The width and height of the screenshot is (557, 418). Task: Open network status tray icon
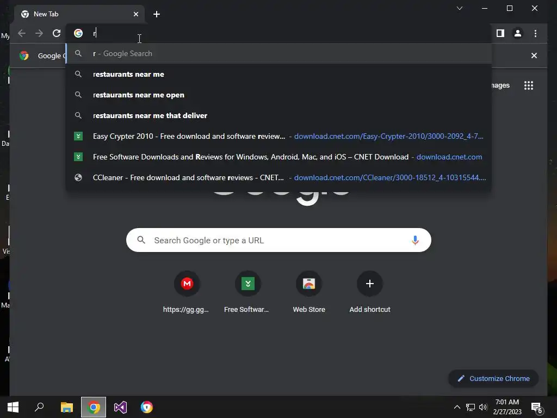point(471,407)
